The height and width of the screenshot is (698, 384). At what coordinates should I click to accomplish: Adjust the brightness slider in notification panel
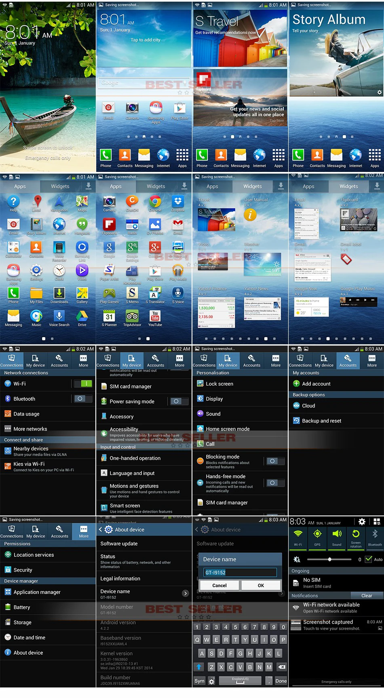pyautogui.click(x=329, y=559)
